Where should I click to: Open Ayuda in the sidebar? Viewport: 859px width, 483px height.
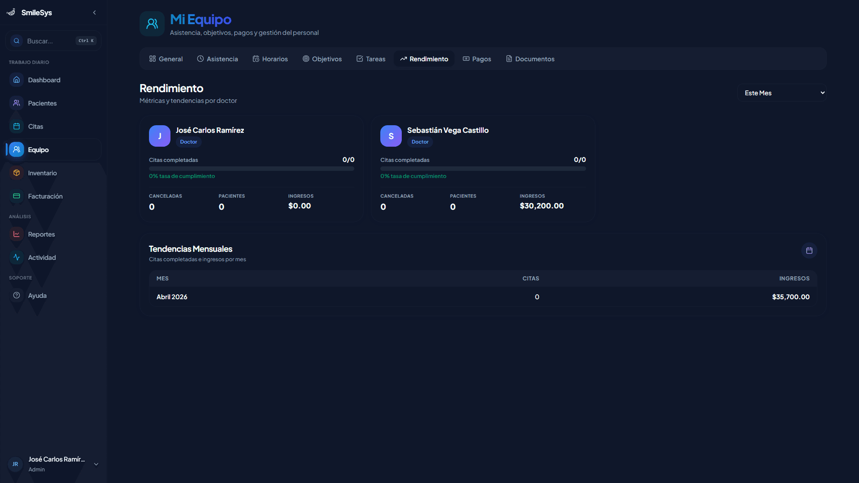point(53,296)
